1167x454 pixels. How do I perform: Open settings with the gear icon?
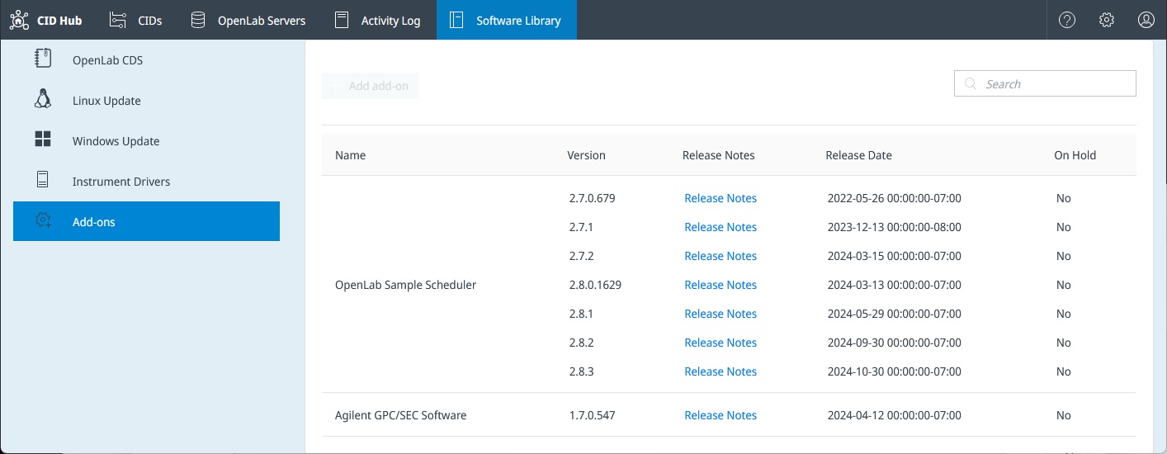tap(1107, 20)
